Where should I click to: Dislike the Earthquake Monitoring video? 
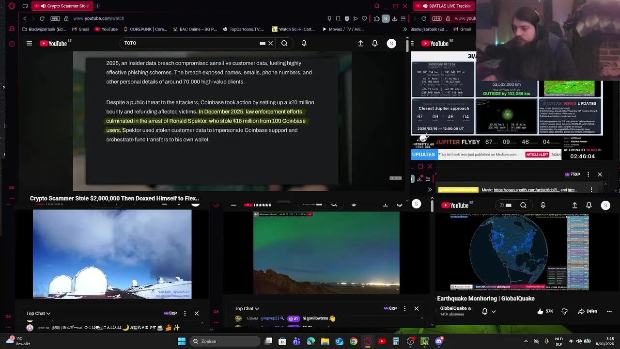564,311
